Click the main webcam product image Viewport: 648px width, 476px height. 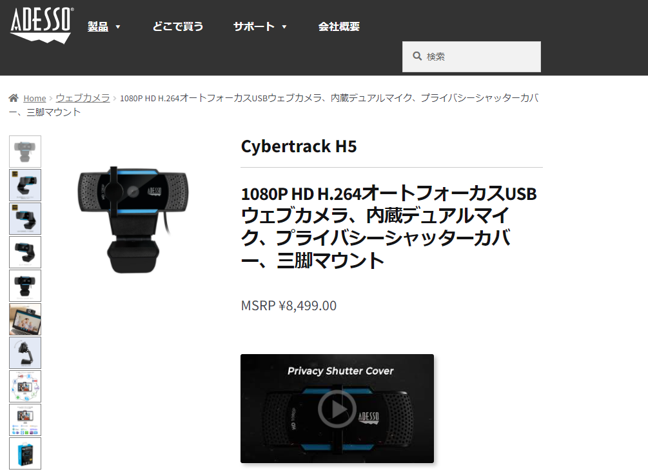[133, 219]
